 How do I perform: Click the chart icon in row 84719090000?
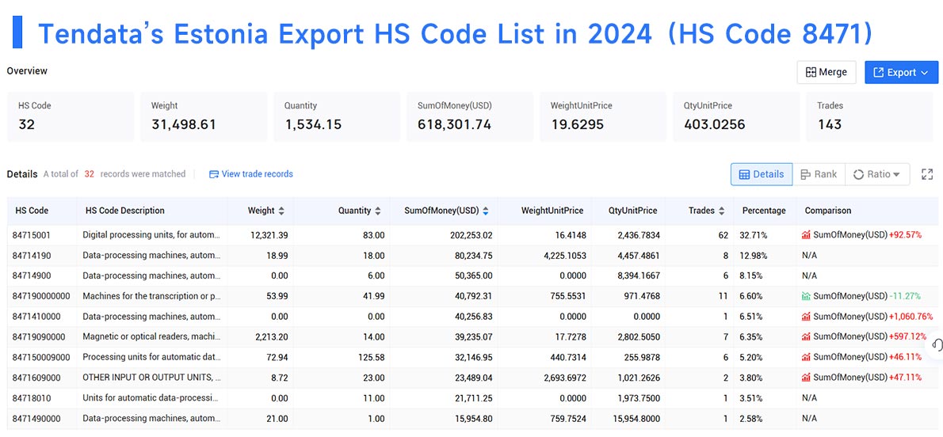[806, 337]
